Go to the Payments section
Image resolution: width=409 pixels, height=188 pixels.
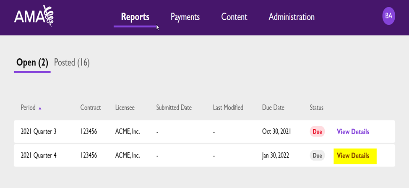tap(185, 17)
